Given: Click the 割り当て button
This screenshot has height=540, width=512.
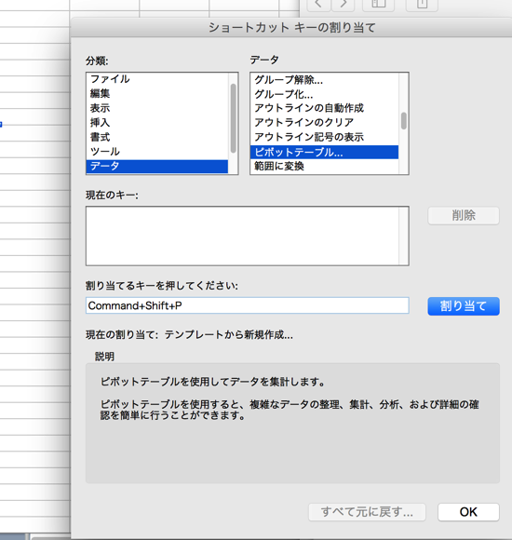Looking at the screenshot, I should [x=464, y=305].
